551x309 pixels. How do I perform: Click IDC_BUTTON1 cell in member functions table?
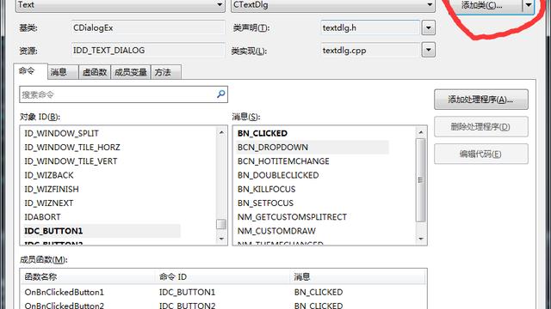pyautogui.click(x=187, y=292)
